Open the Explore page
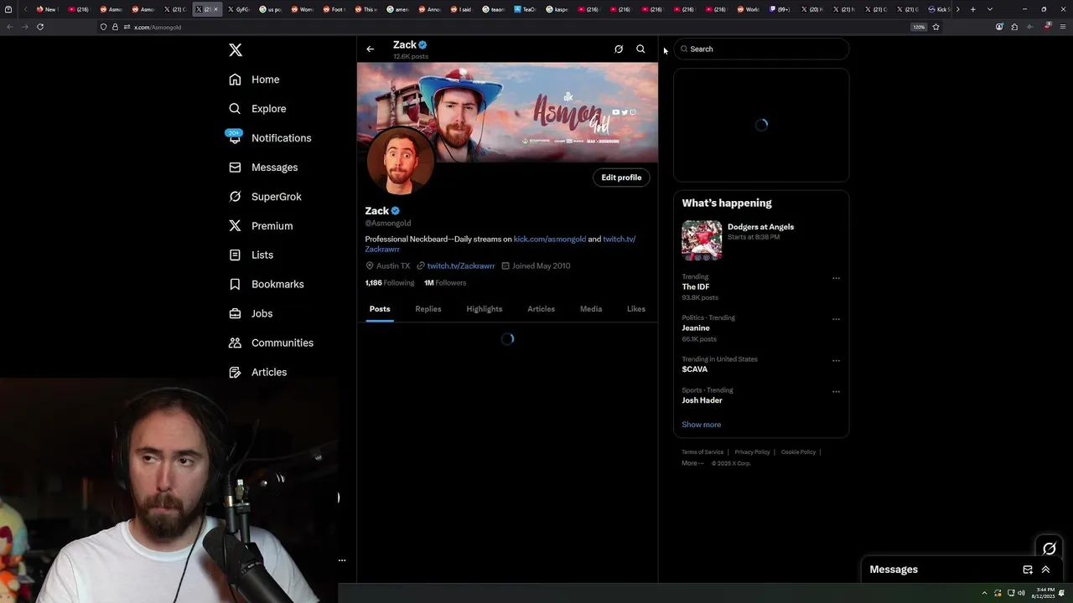1073x603 pixels. pyautogui.click(x=257, y=109)
